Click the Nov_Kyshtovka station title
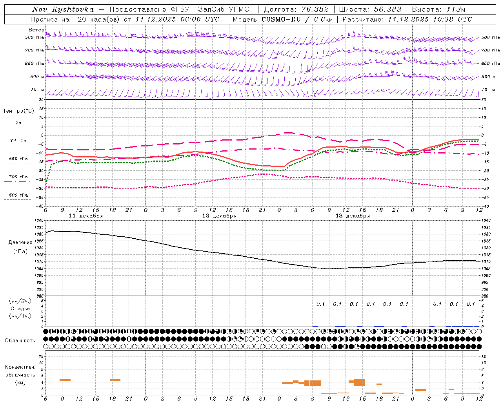502x402 pixels. [63, 9]
